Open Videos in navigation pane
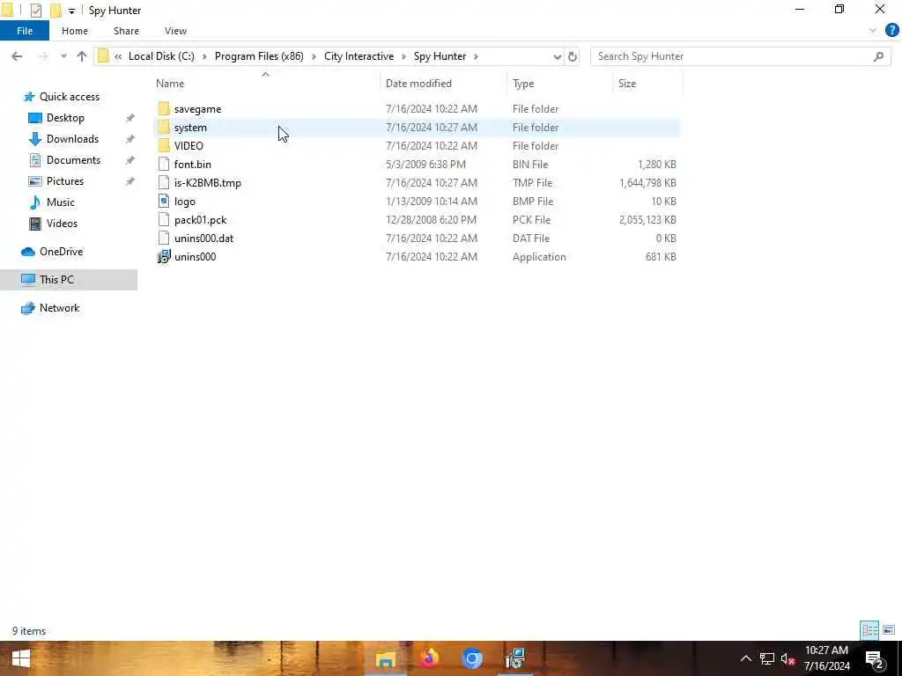The image size is (902, 676). point(62,224)
